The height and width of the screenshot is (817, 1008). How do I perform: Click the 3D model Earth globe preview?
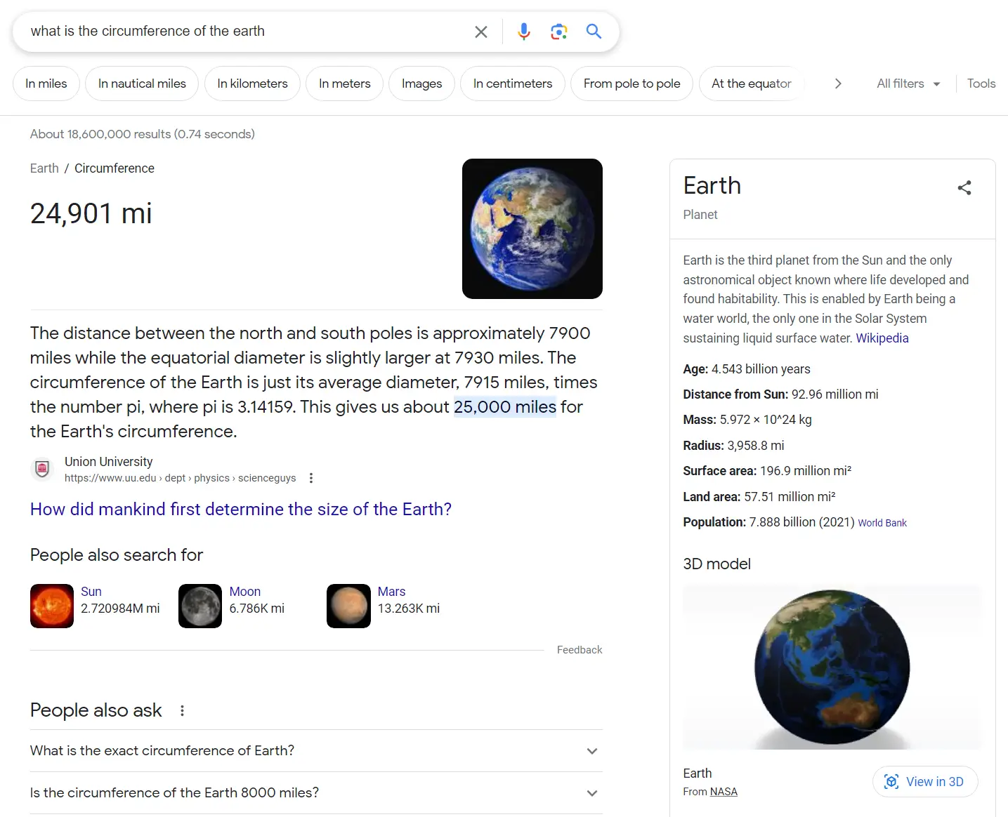pyautogui.click(x=832, y=667)
